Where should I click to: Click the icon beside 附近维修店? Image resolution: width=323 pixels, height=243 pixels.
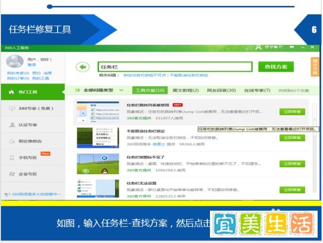pyautogui.click(x=12, y=141)
